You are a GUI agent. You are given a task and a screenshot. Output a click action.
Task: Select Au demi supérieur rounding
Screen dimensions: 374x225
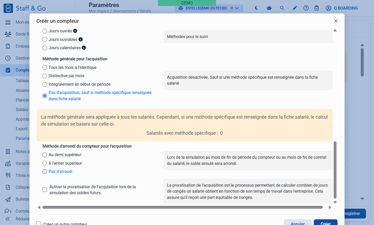pyautogui.click(x=45, y=155)
